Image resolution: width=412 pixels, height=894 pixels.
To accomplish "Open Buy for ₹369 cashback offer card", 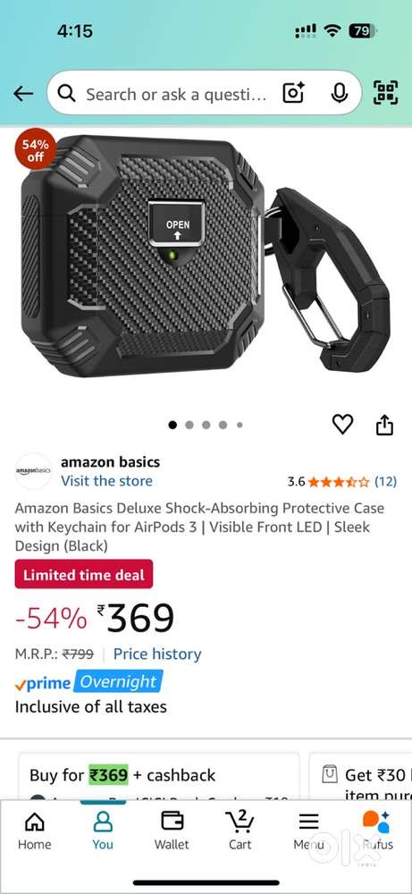I will click(158, 775).
